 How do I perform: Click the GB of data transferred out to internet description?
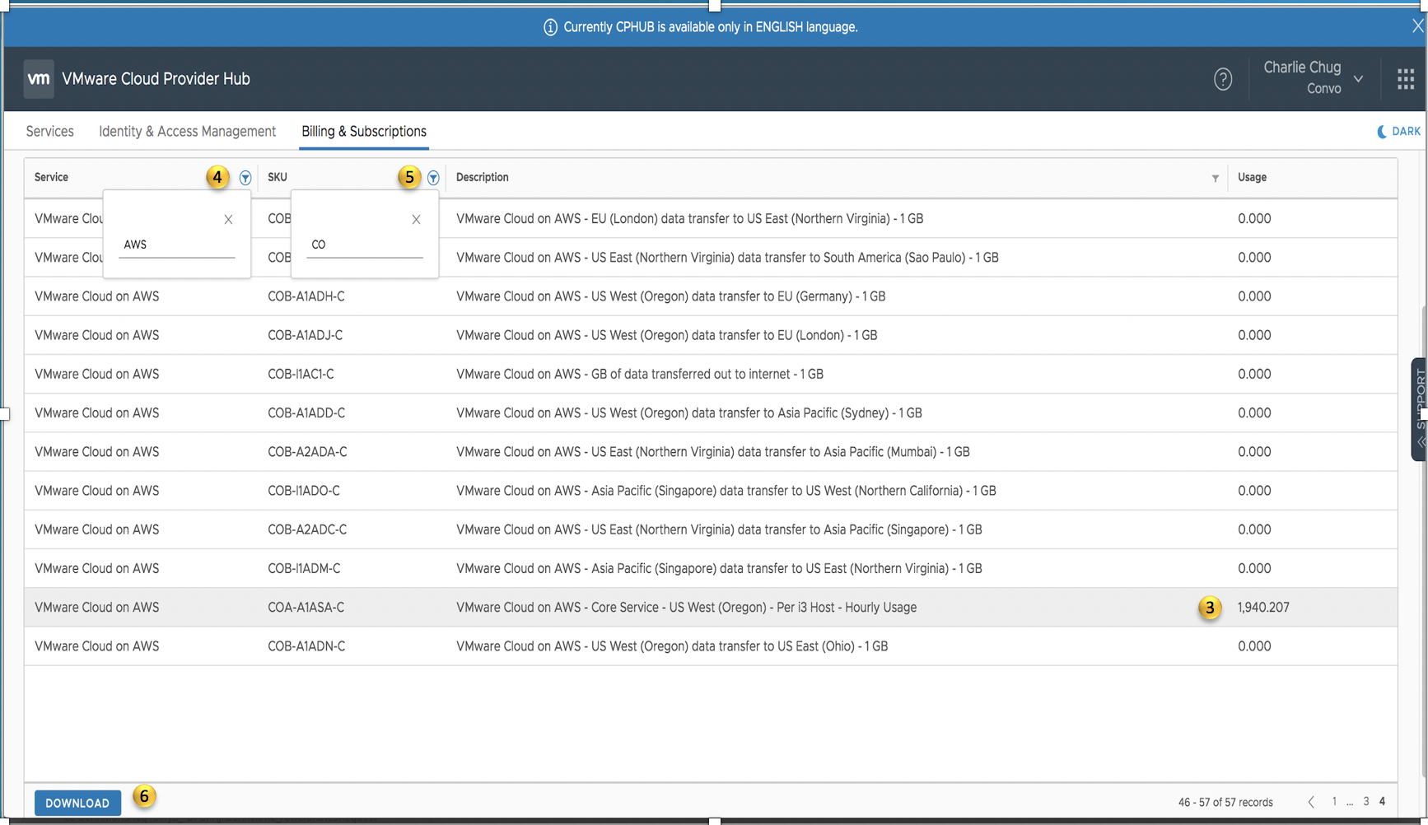(x=640, y=374)
